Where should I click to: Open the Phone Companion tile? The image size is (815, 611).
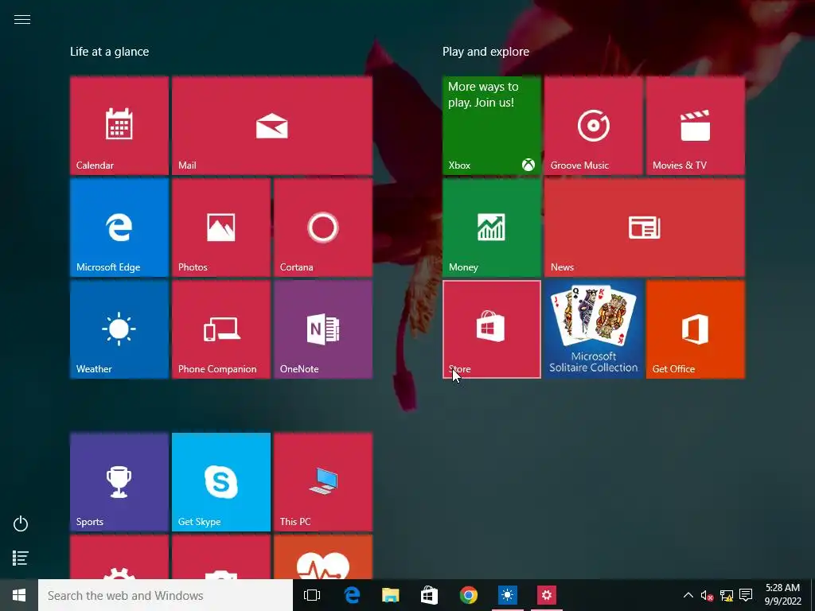pos(221,329)
